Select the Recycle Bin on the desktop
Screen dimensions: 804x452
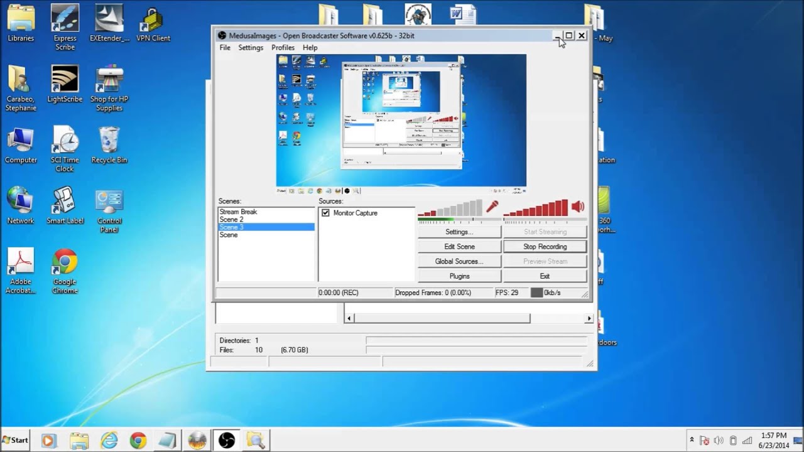point(109,145)
